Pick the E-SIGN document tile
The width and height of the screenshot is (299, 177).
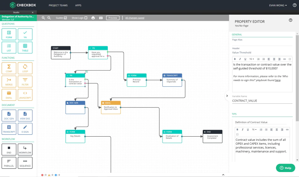[x=25, y=129]
